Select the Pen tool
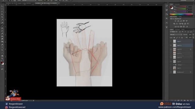 pos(2,45)
